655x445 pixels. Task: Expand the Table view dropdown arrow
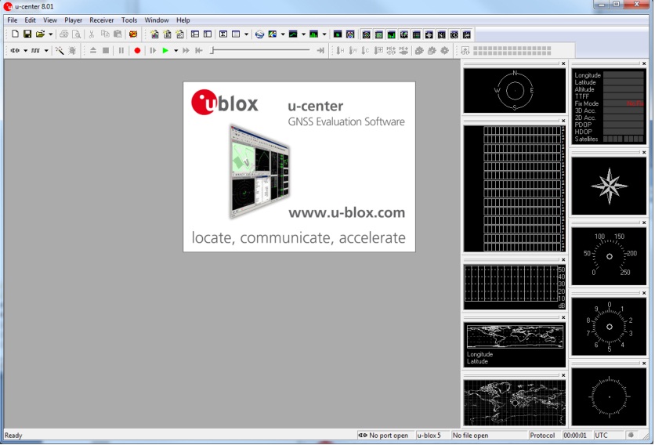[246, 34]
